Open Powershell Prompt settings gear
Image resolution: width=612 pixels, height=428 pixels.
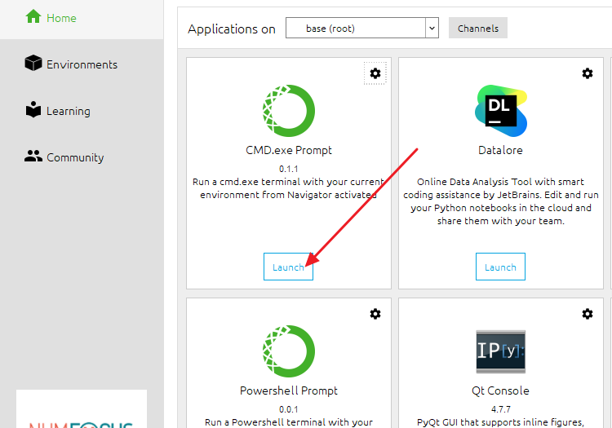[375, 314]
